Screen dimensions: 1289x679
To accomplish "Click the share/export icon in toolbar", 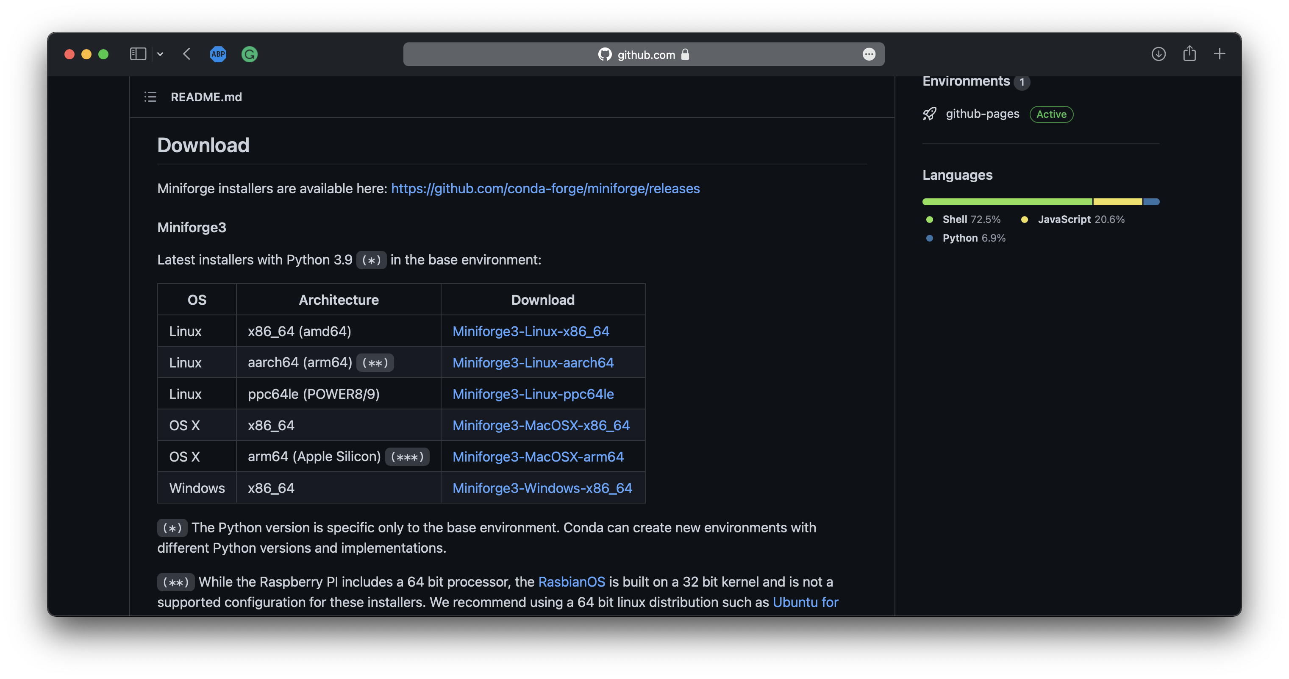I will 1189,54.
